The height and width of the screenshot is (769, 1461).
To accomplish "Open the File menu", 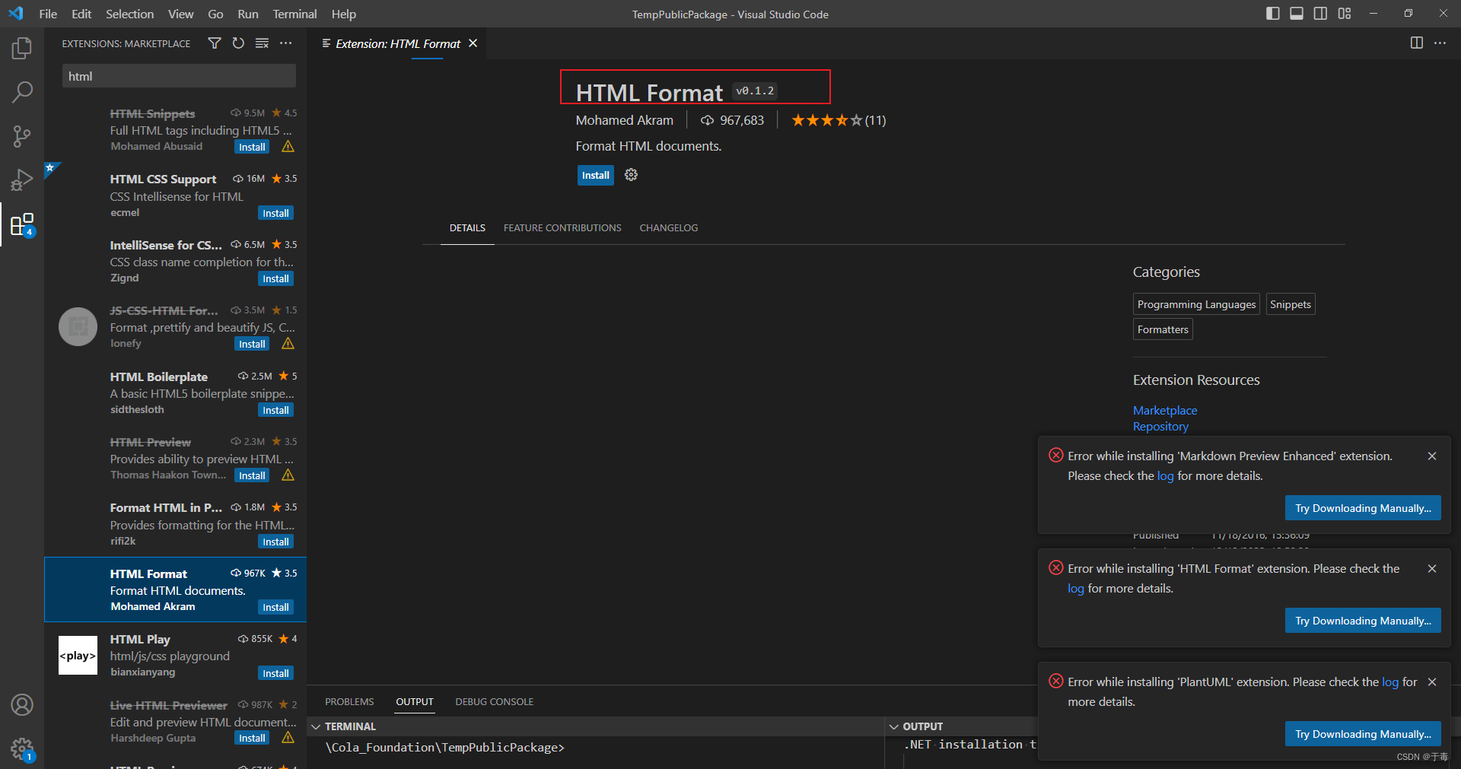I will [48, 14].
